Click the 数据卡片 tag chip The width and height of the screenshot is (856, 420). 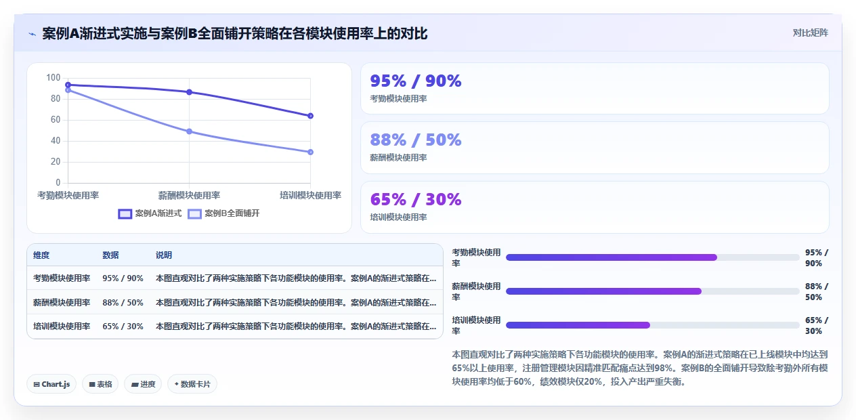point(192,384)
